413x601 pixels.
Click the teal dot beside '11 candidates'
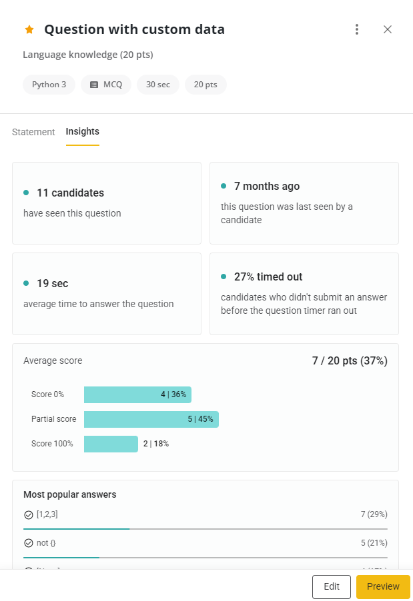26,191
